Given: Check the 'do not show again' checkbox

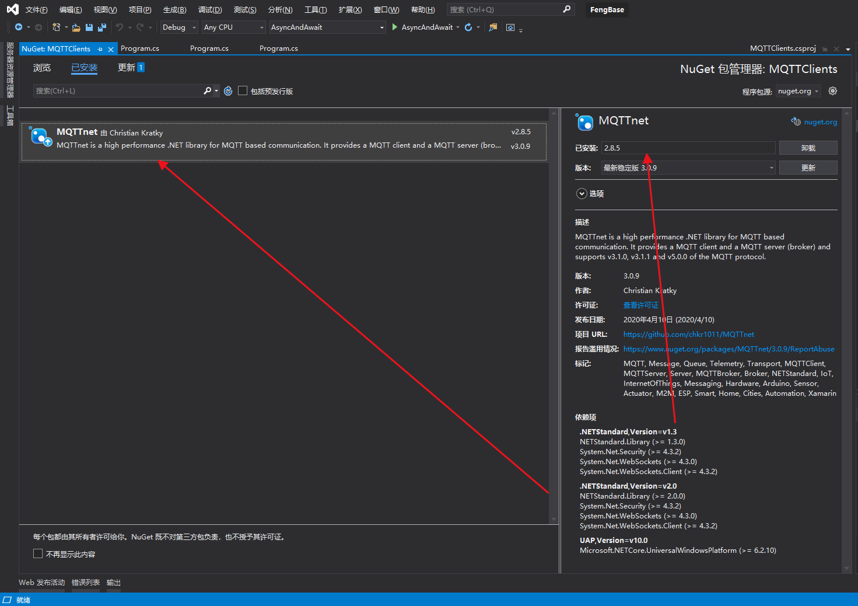Looking at the screenshot, I should [x=38, y=553].
